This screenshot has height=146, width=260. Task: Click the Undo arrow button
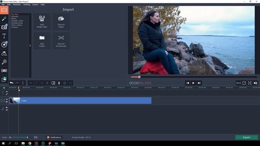pos(11,83)
